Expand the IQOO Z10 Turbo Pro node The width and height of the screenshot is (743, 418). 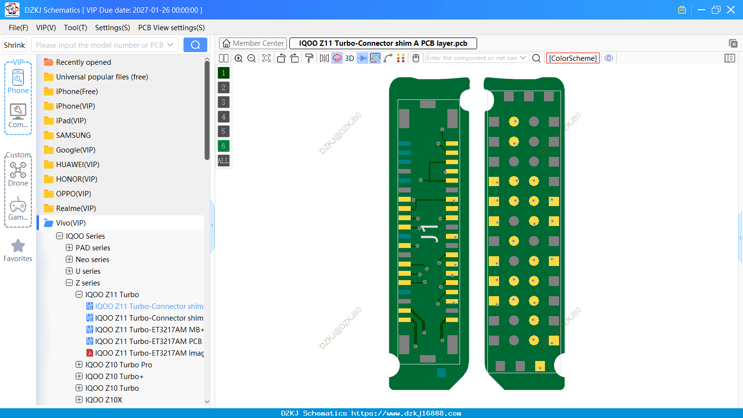79,364
